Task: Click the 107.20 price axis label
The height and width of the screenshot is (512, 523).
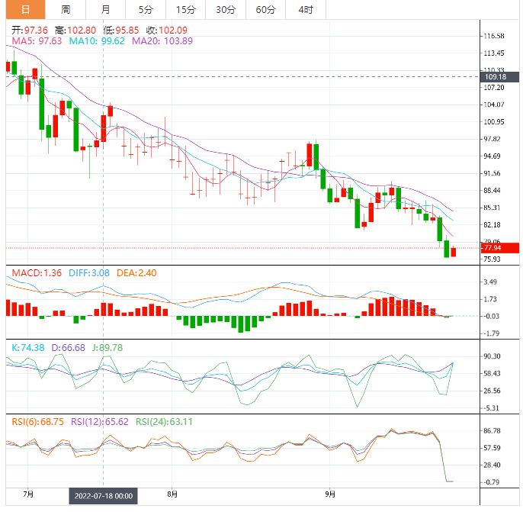Action: 494,88
